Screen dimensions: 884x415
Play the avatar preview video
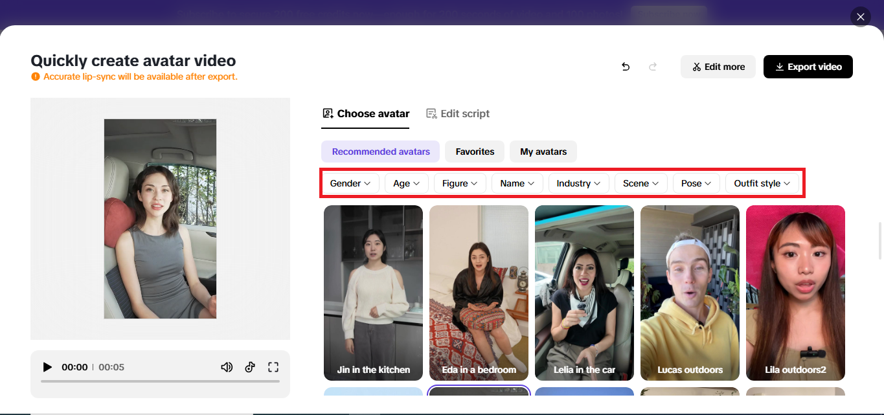(47, 367)
